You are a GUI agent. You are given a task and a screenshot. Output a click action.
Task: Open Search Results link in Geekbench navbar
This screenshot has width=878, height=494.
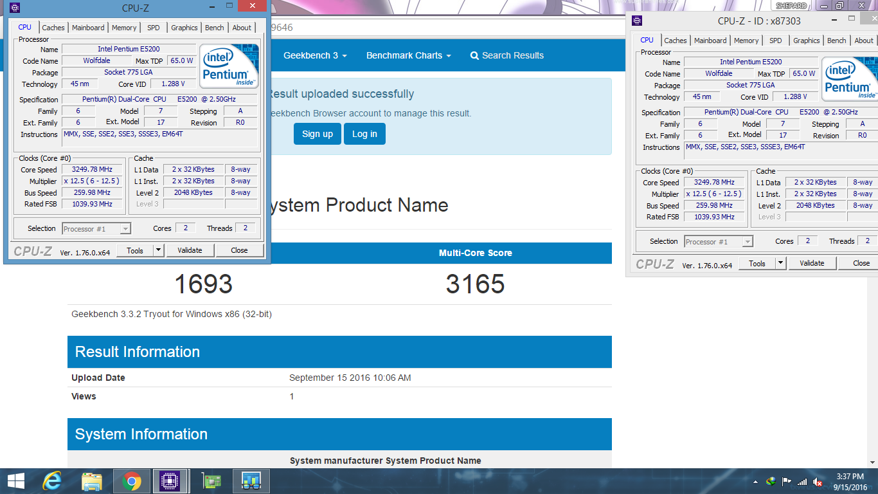[507, 55]
